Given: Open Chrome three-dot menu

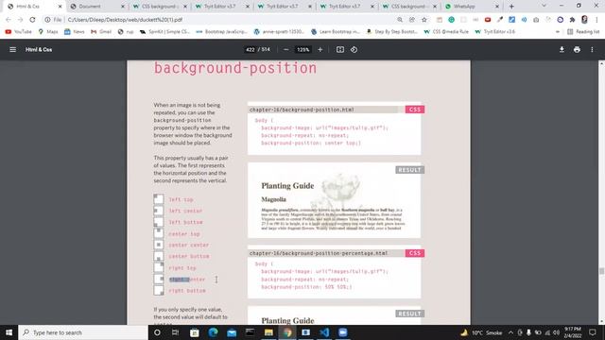Looking at the screenshot, I should tap(596, 20).
